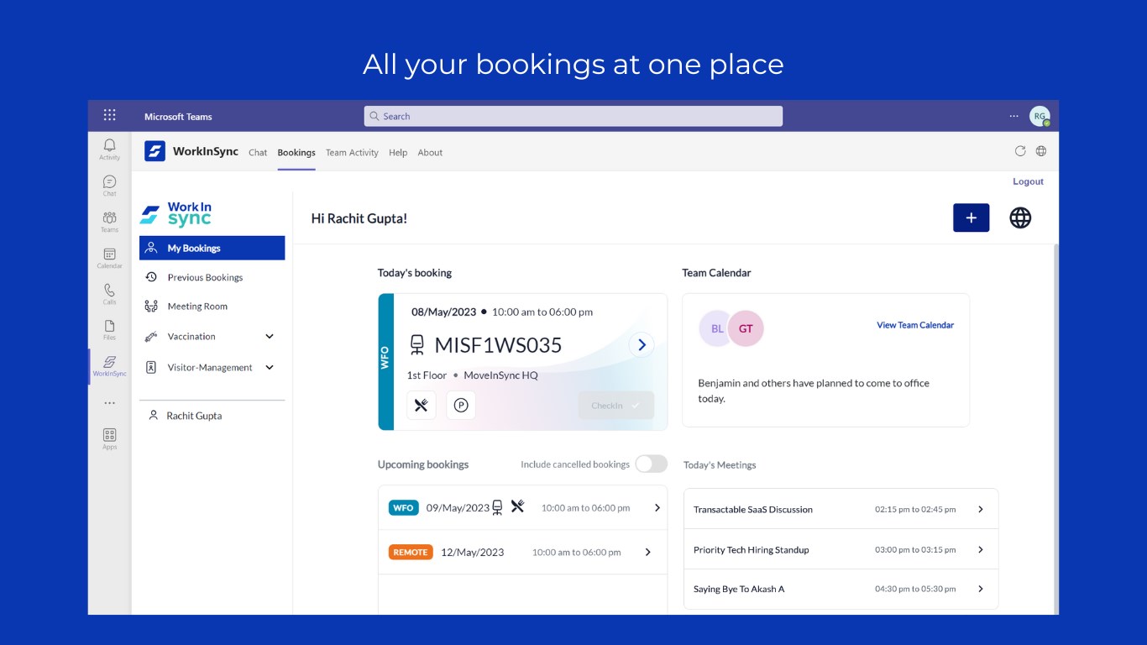Select My Bookings in sidebar

coord(212,248)
